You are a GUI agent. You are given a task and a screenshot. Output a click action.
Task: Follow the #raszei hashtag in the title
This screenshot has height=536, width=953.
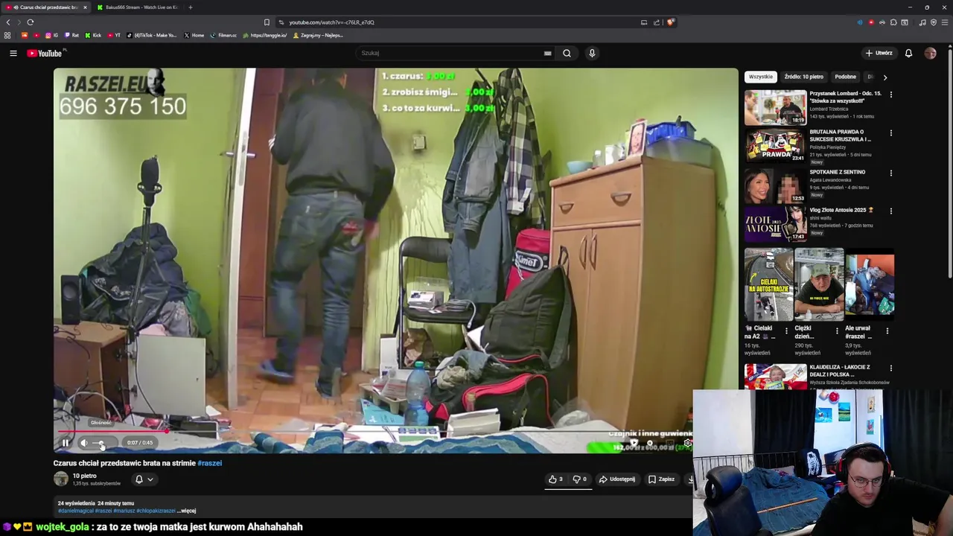click(x=209, y=463)
